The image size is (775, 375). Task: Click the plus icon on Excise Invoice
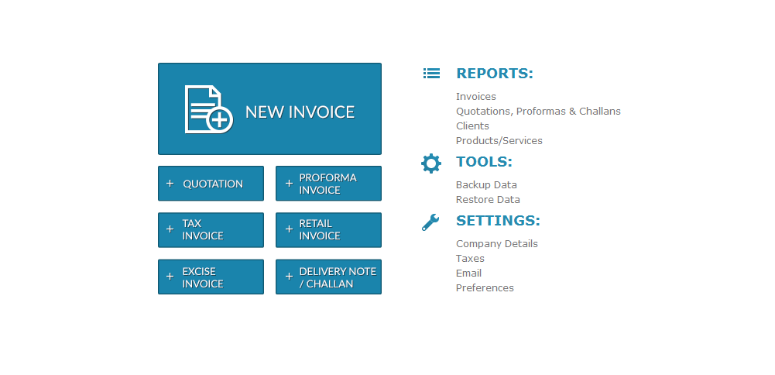point(170,277)
